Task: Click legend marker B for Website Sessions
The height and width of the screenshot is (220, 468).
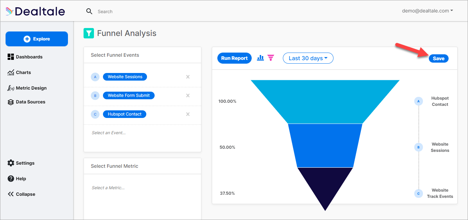Action: point(418,147)
